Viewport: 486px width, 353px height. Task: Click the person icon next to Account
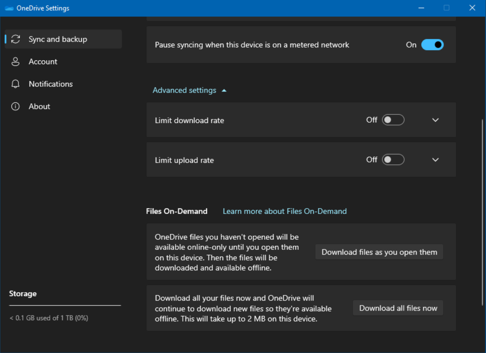[15, 61]
